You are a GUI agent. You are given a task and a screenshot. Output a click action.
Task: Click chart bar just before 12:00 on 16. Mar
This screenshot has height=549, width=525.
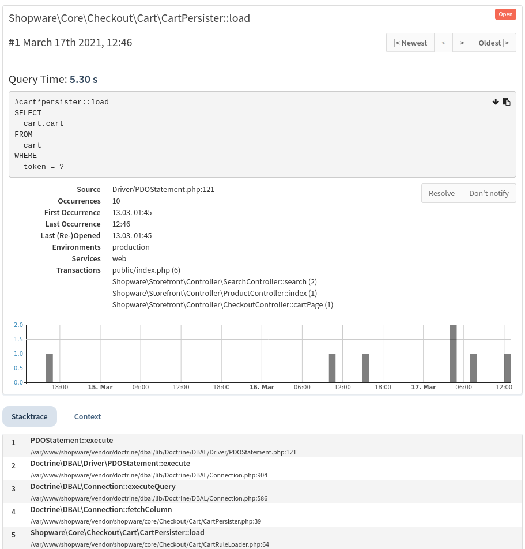(x=332, y=368)
